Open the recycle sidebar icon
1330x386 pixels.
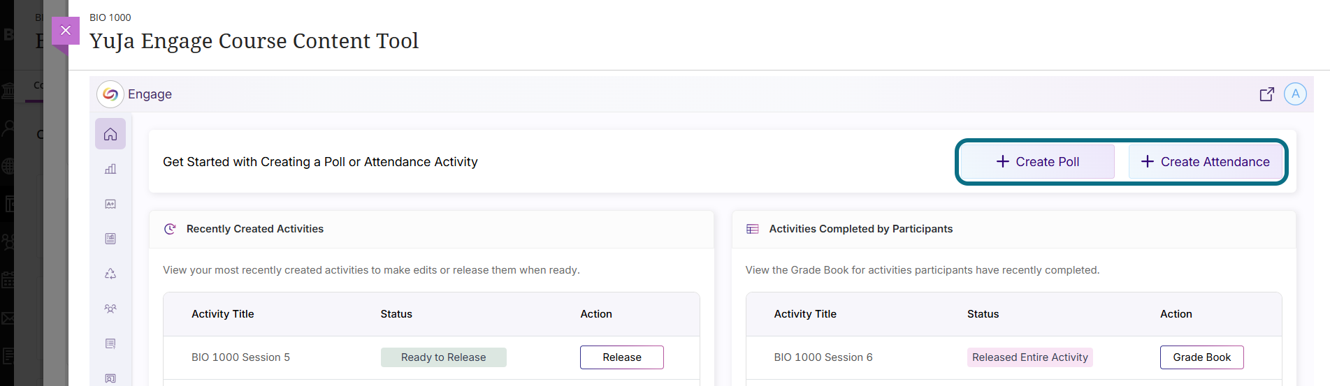coord(110,274)
